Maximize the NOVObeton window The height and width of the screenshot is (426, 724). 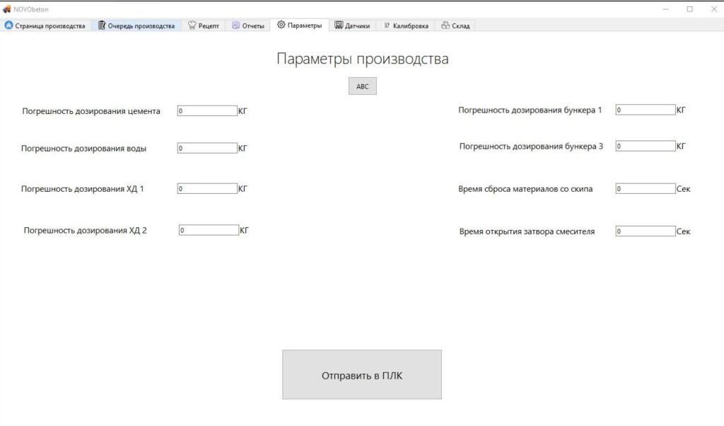(689, 8)
